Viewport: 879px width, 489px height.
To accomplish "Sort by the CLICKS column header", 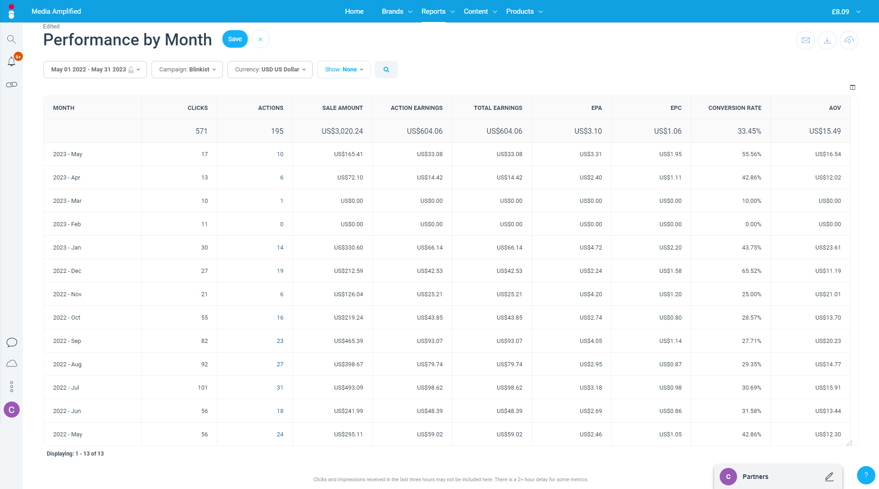I will [x=197, y=108].
